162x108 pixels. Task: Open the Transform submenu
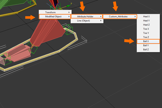[55, 12]
